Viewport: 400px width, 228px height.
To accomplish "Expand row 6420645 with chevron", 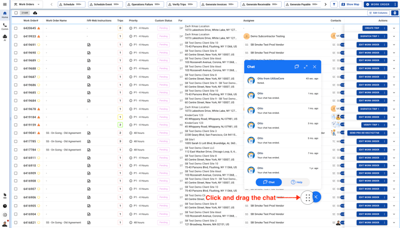I will 394,28.
